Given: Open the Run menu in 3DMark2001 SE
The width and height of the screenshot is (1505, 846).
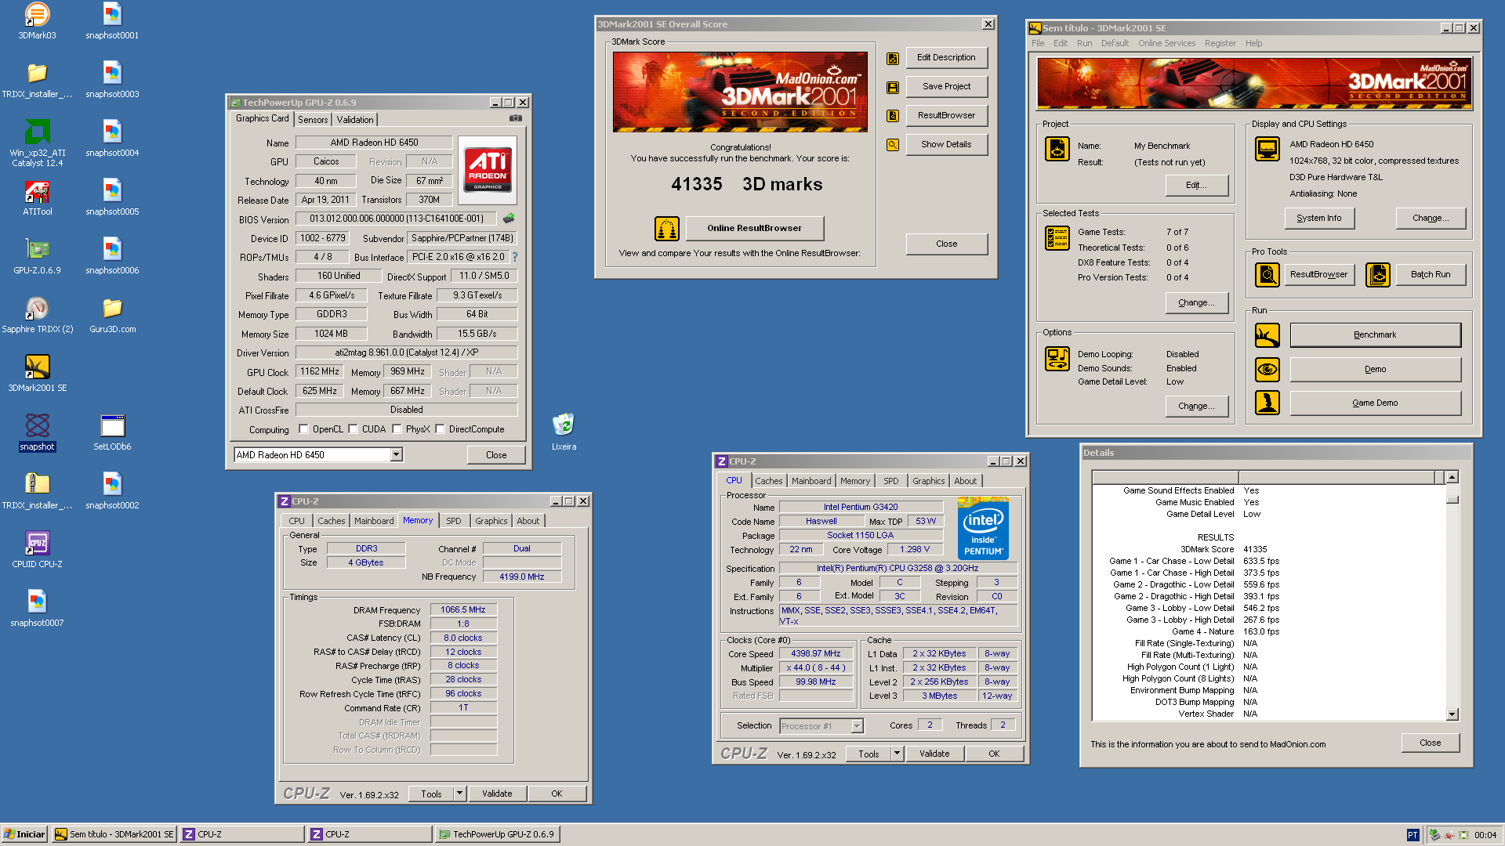Looking at the screenshot, I should [x=1084, y=44].
